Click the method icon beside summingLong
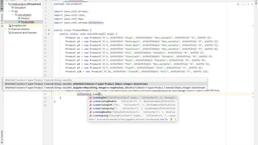Viewport: 258px width, 145px height. pyautogui.click(x=90, y=116)
